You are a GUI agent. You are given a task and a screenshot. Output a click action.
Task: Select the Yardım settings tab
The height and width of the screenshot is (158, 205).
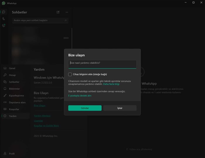(x=16, y=116)
